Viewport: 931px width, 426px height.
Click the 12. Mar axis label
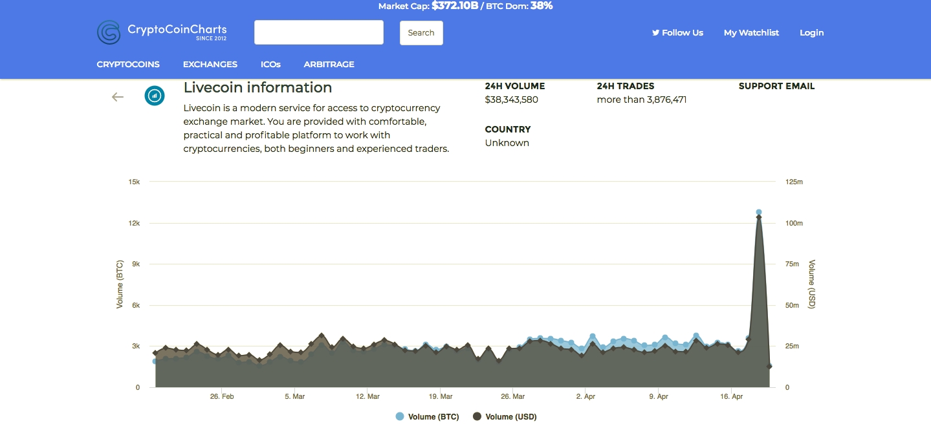[367, 396]
